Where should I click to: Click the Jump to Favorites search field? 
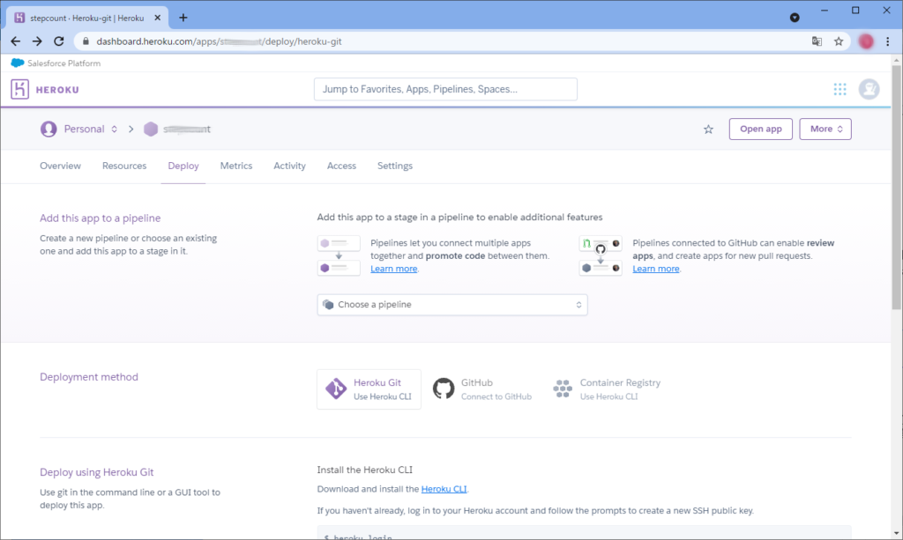click(445, 89)
